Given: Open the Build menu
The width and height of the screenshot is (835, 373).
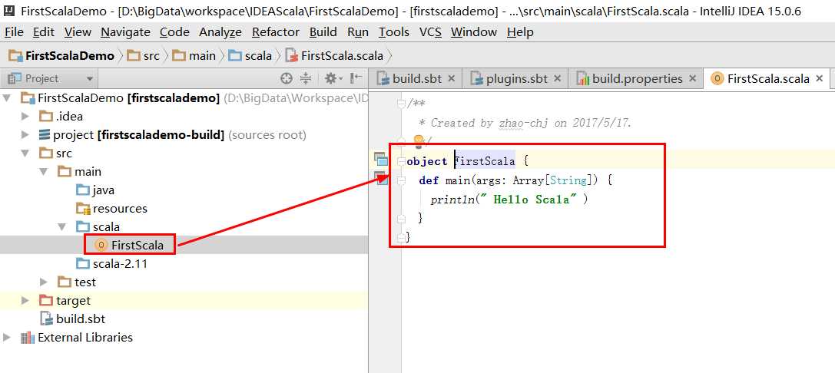Looking at the screenshot, I should 323,32.
